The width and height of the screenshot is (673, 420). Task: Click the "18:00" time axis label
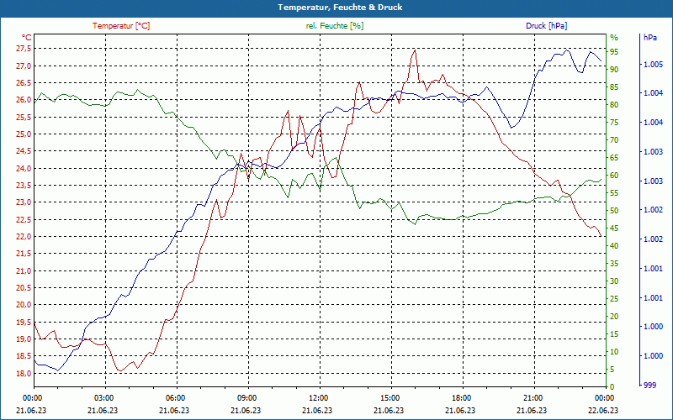(463, 397)
